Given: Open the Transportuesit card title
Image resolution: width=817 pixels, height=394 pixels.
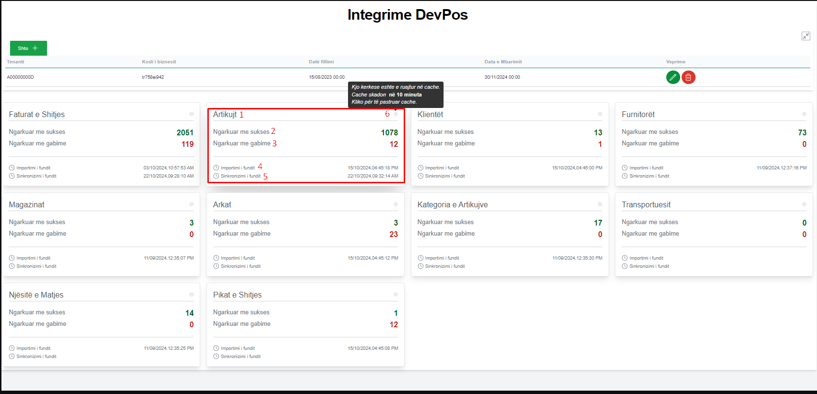Looking at the screenshot, I should coord(646,205).
